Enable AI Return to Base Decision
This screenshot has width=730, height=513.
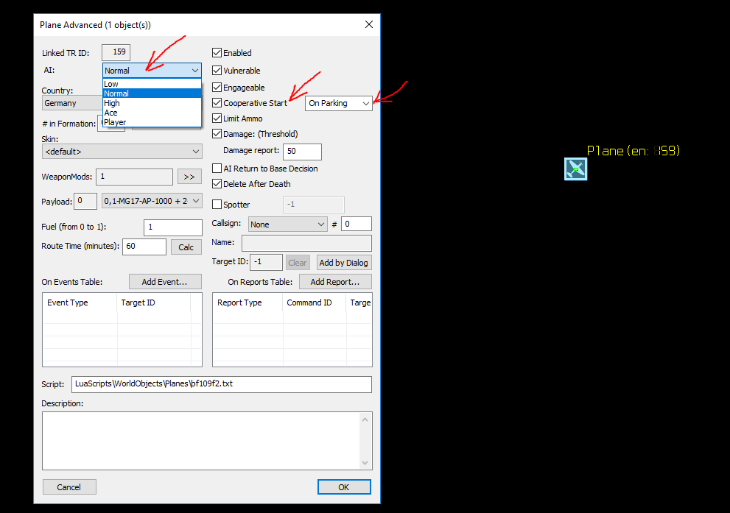[217, 168]
